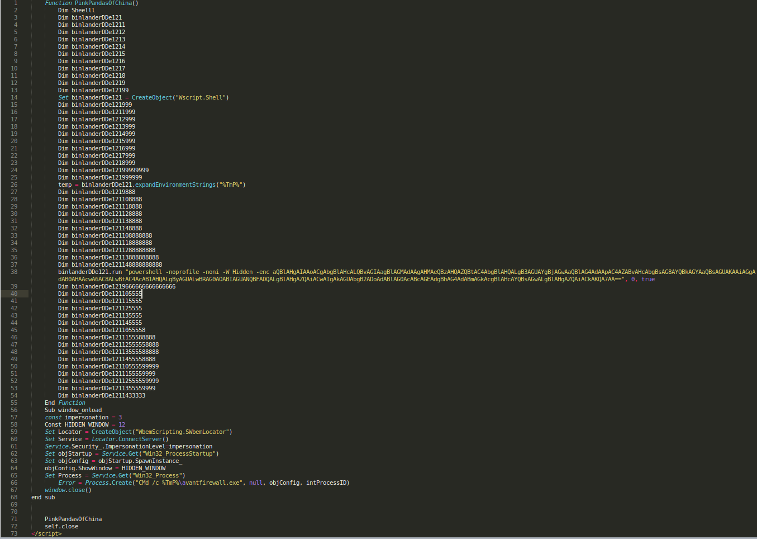Click Dim binlanderDDe1211355559999 line
The height and width of the screenshot is (539, 757).
coord(107,388)
